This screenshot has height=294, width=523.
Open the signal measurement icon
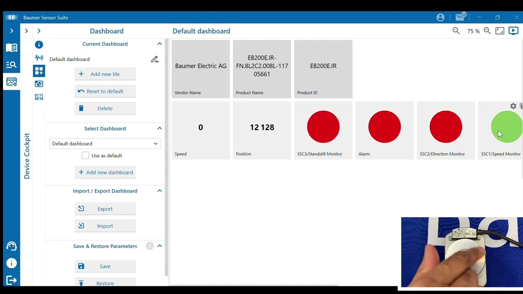tap(39, 58)
